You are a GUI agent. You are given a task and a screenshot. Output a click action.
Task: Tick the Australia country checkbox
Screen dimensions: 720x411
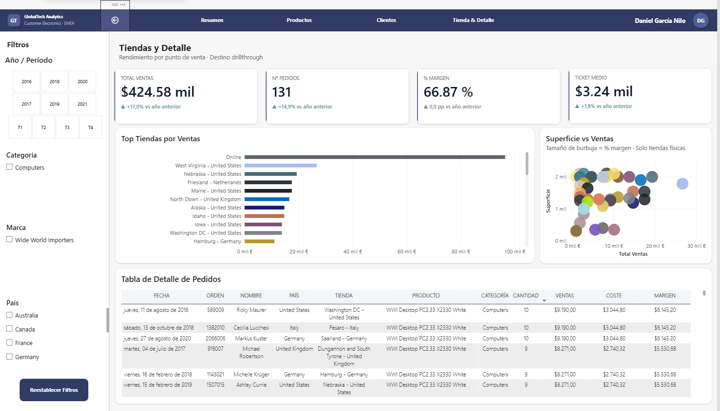click(x=9, y=315)
